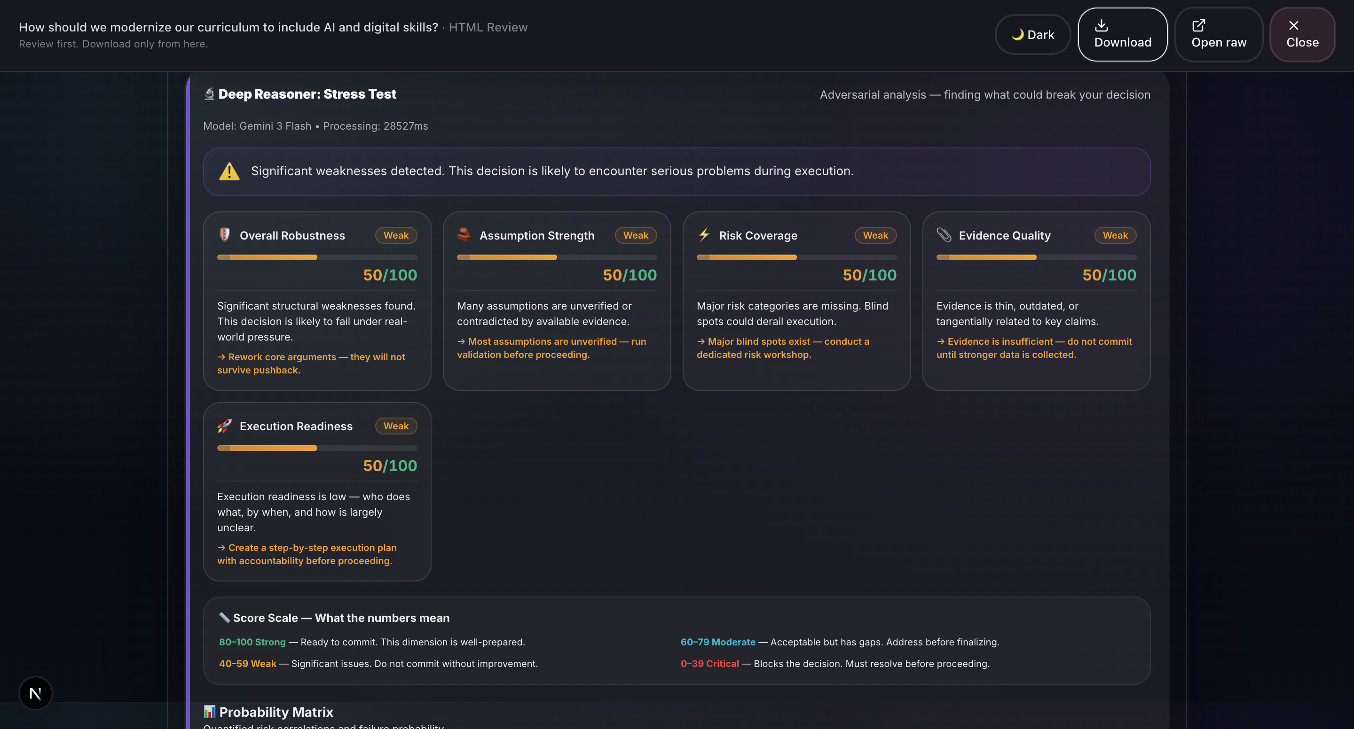1354x729 pixels.
Task: Close the HTML Review panel
Action: coord(1302,35)
